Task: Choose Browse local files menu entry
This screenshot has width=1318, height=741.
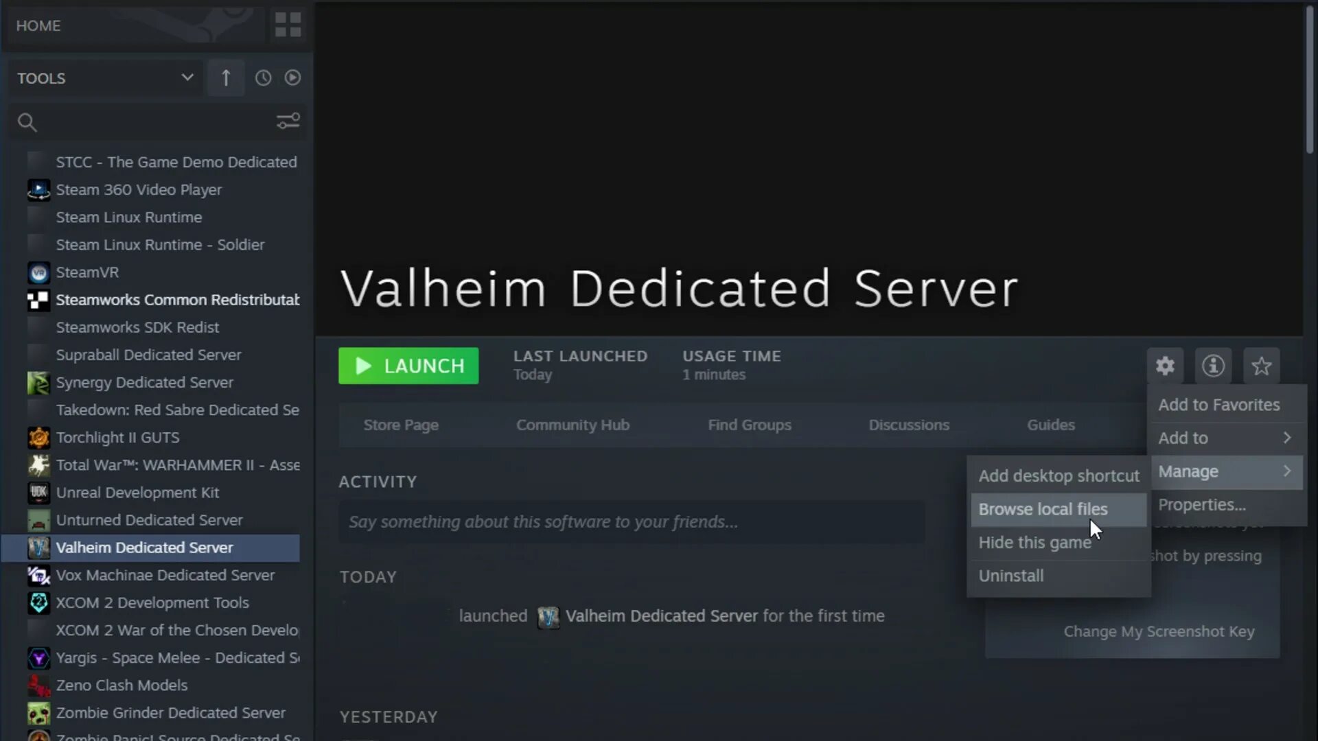Action: [1043, 509]
